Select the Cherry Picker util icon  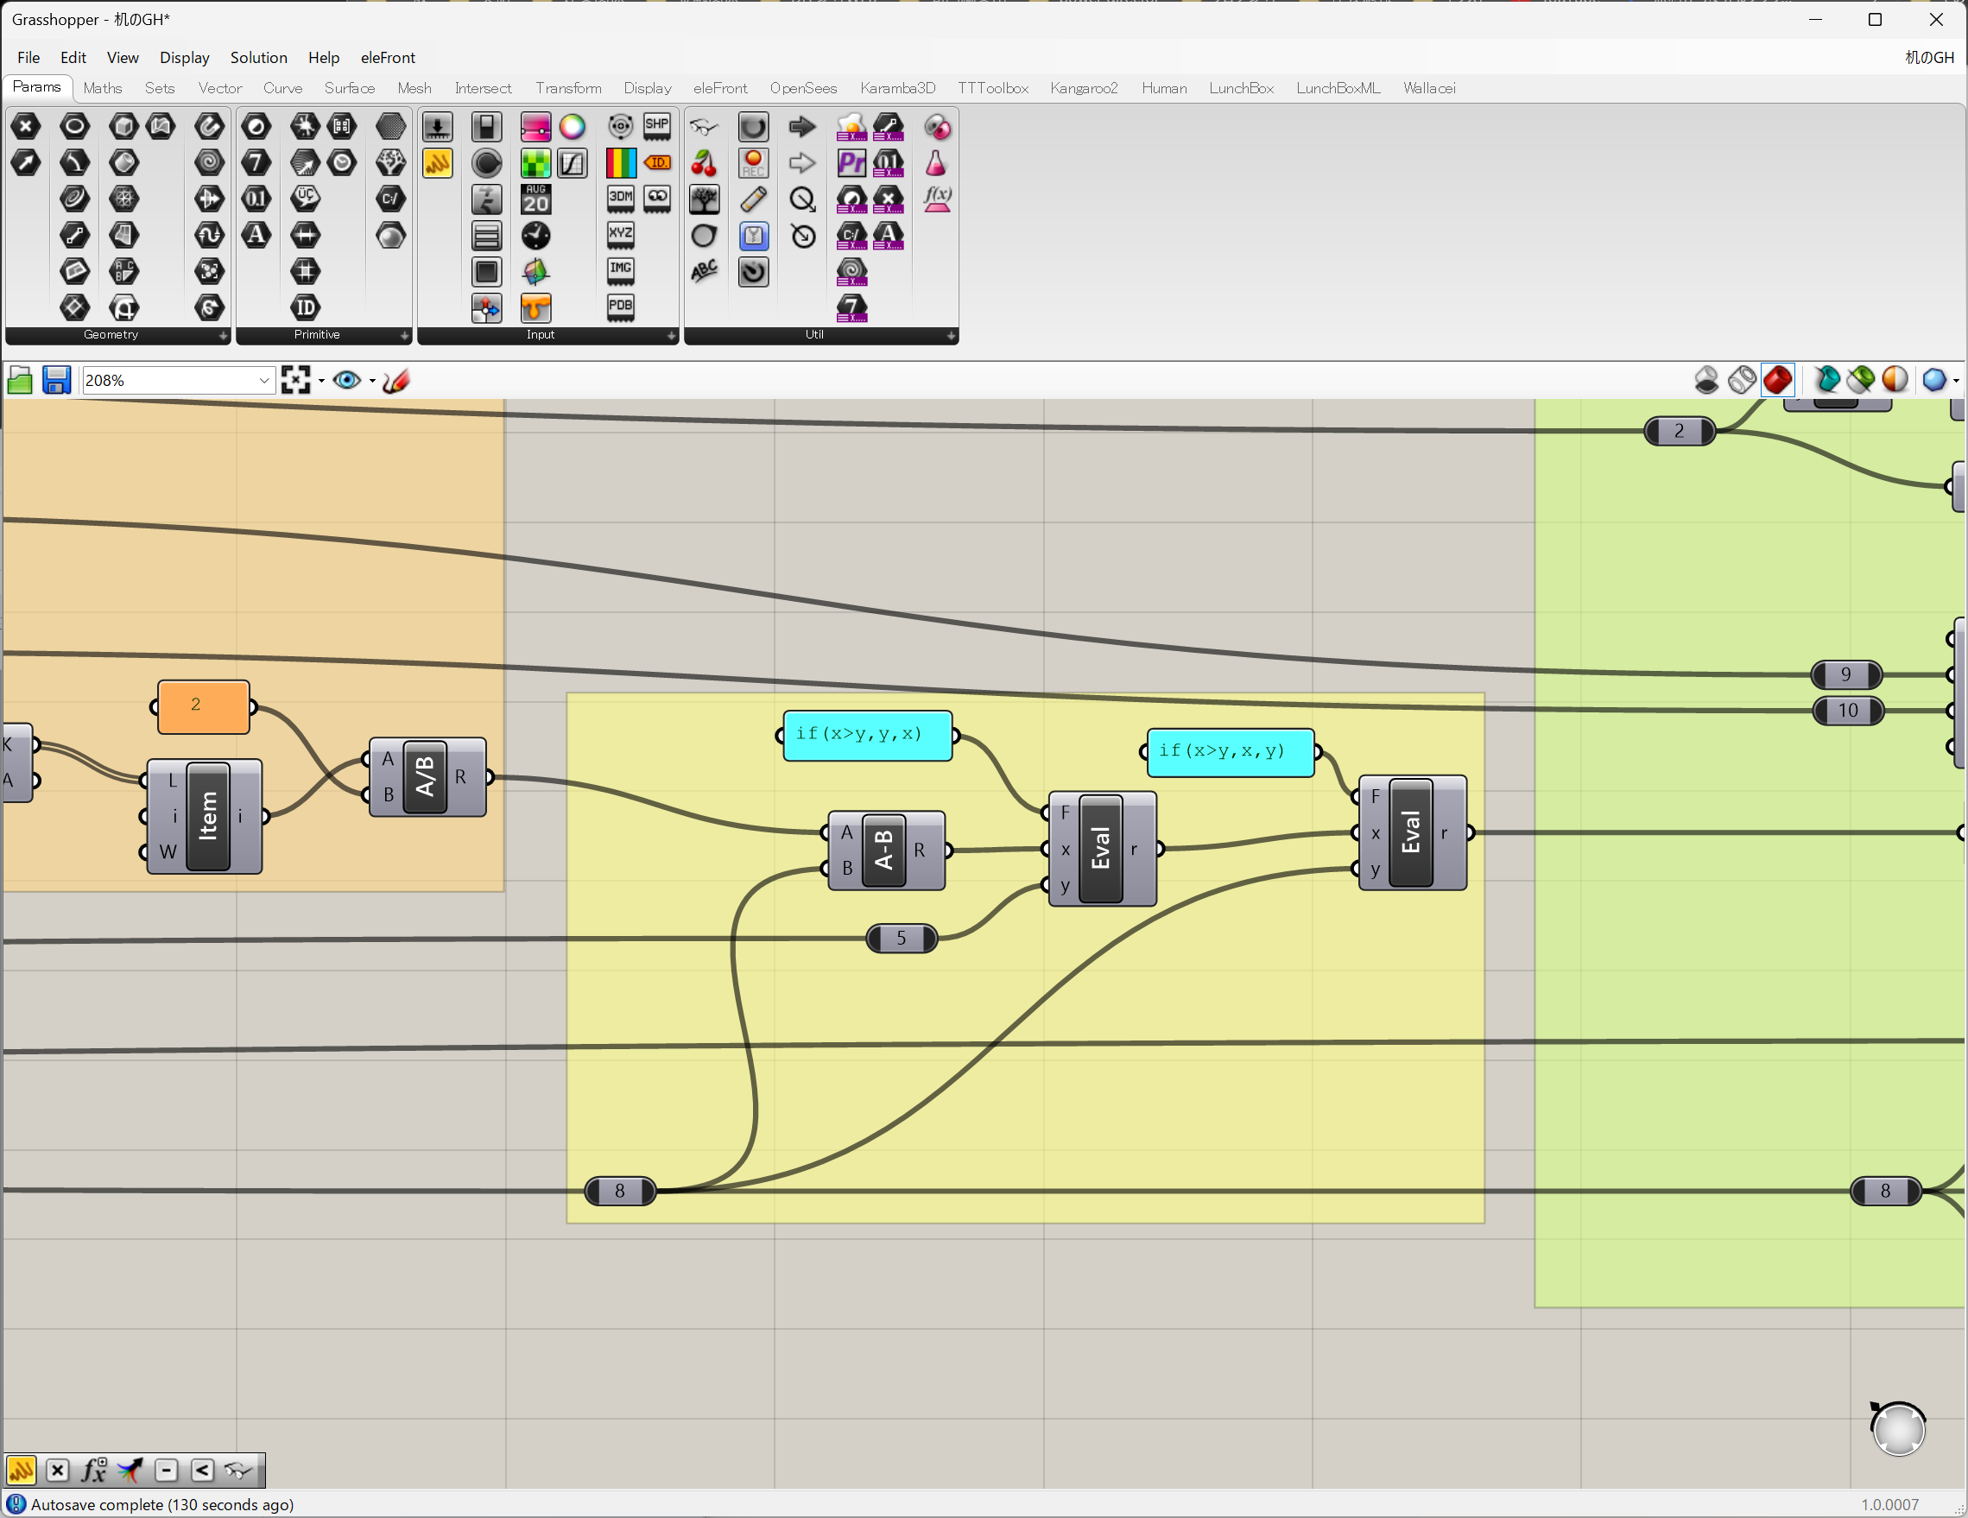(x=704, y=163)
